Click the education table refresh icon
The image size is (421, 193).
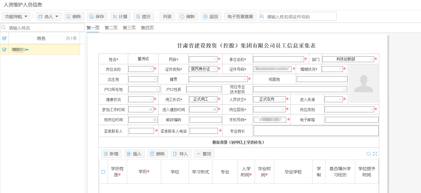click(369, 154)
